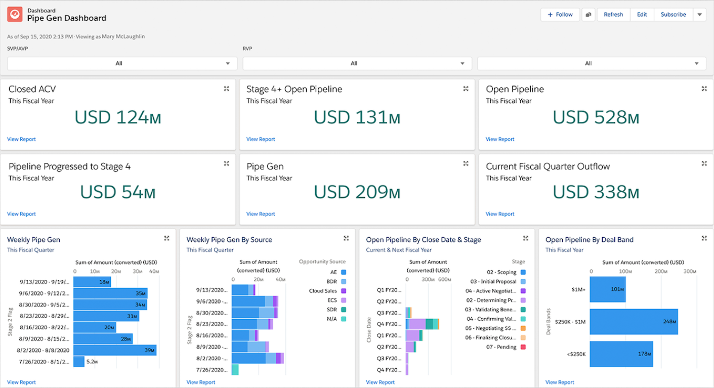Expand the Stage 4+ Open Pipeline widget
This screenshot has width=714, height=388.
click(x=466, y=89)
